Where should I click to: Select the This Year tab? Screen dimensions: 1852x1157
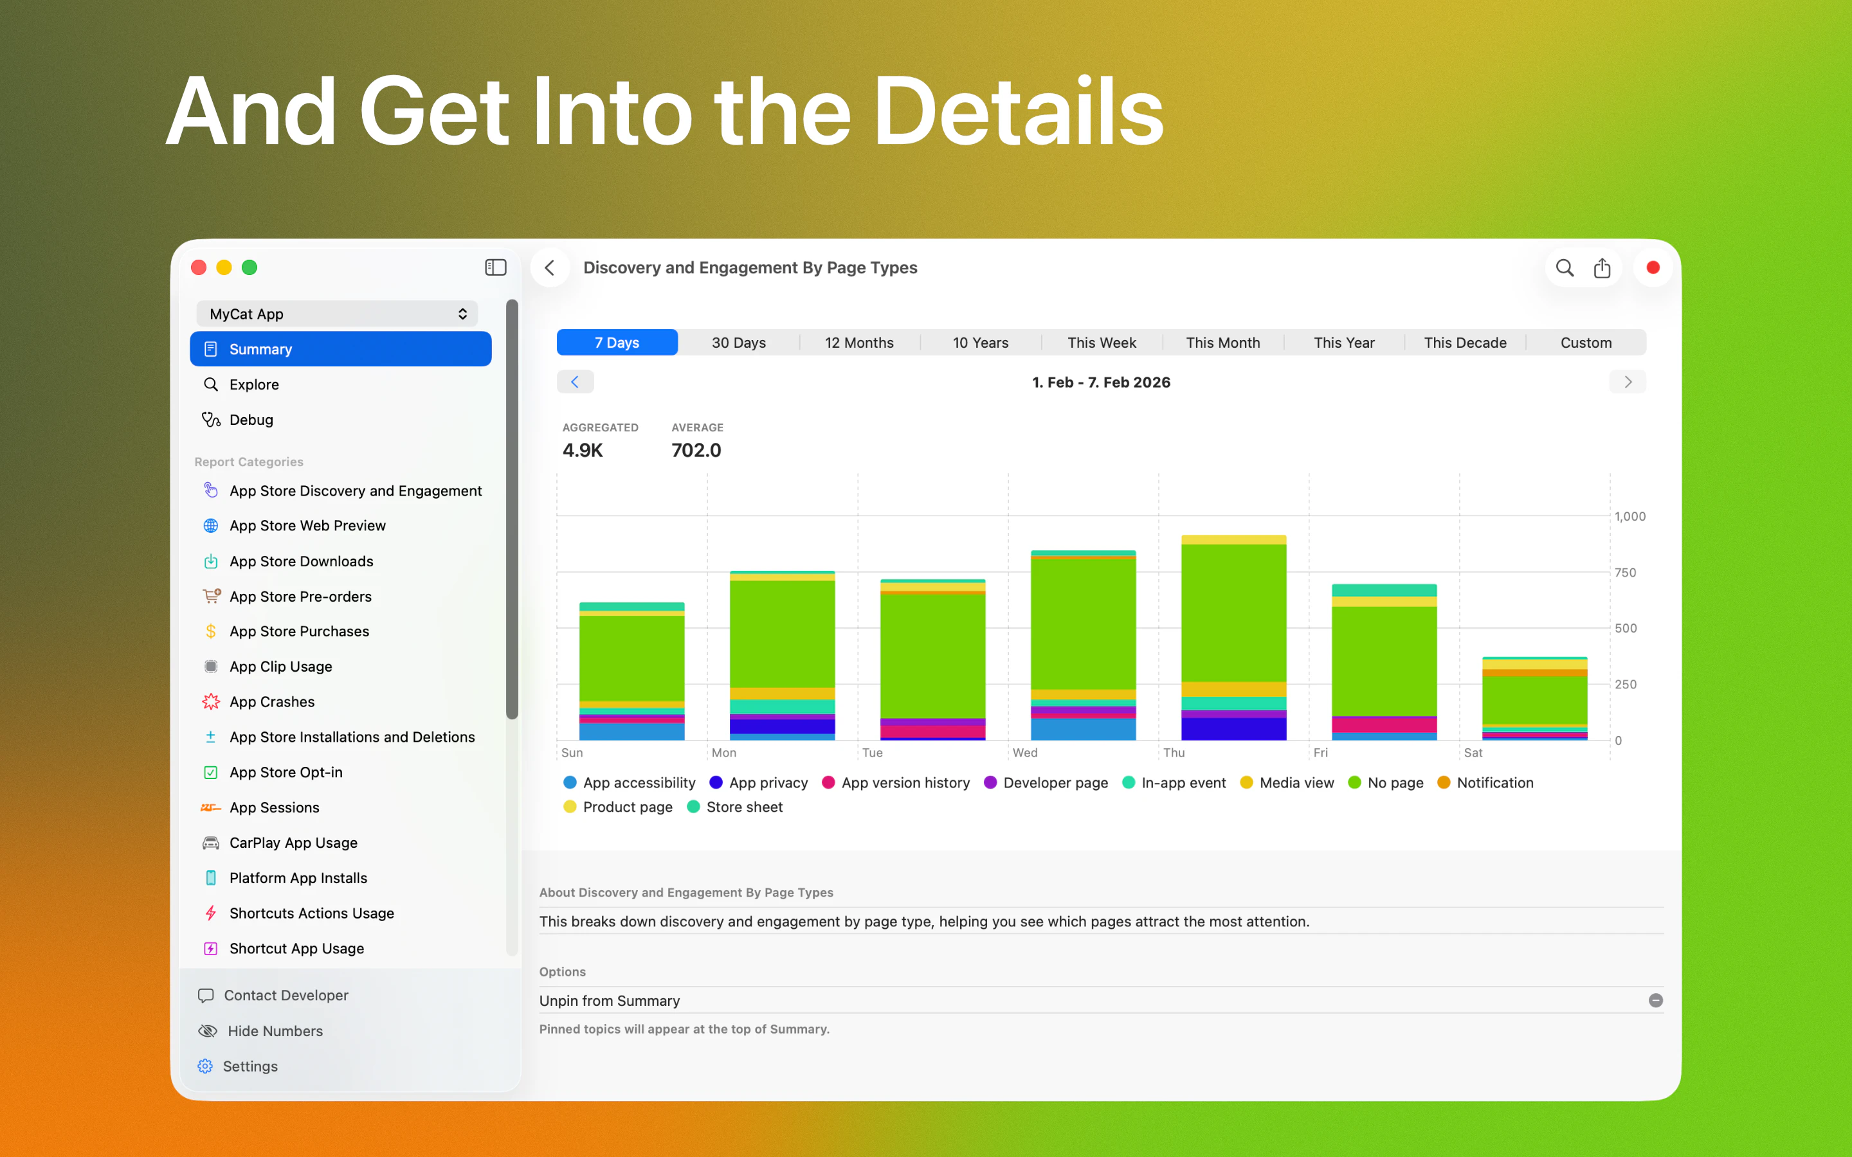coord(1344,342)
